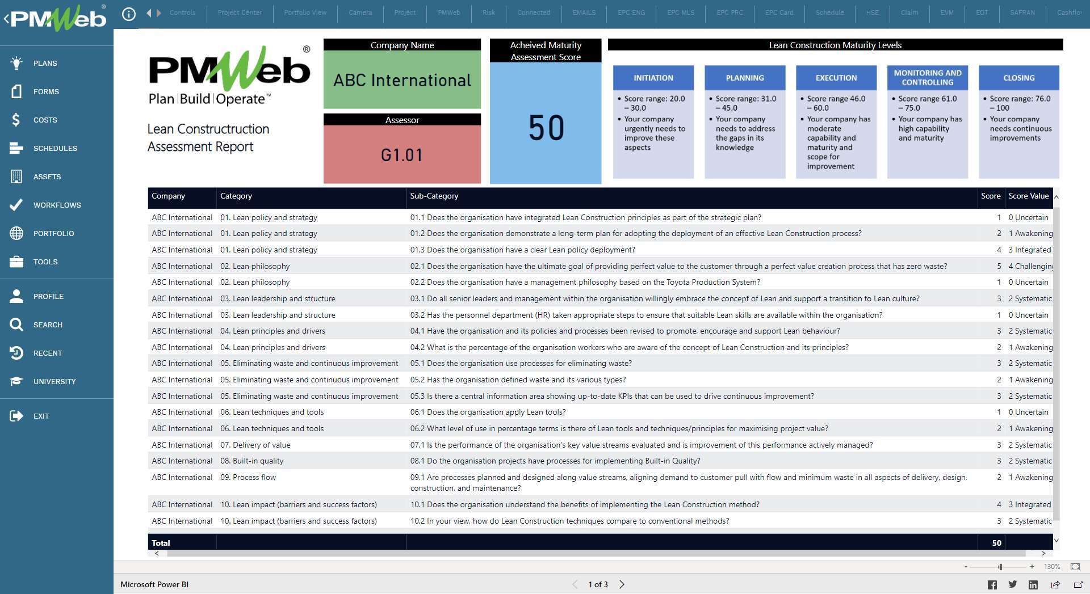Switch to the Portfolio View tab
Viewport: 1090px width, 594px height.
(305, 12)
